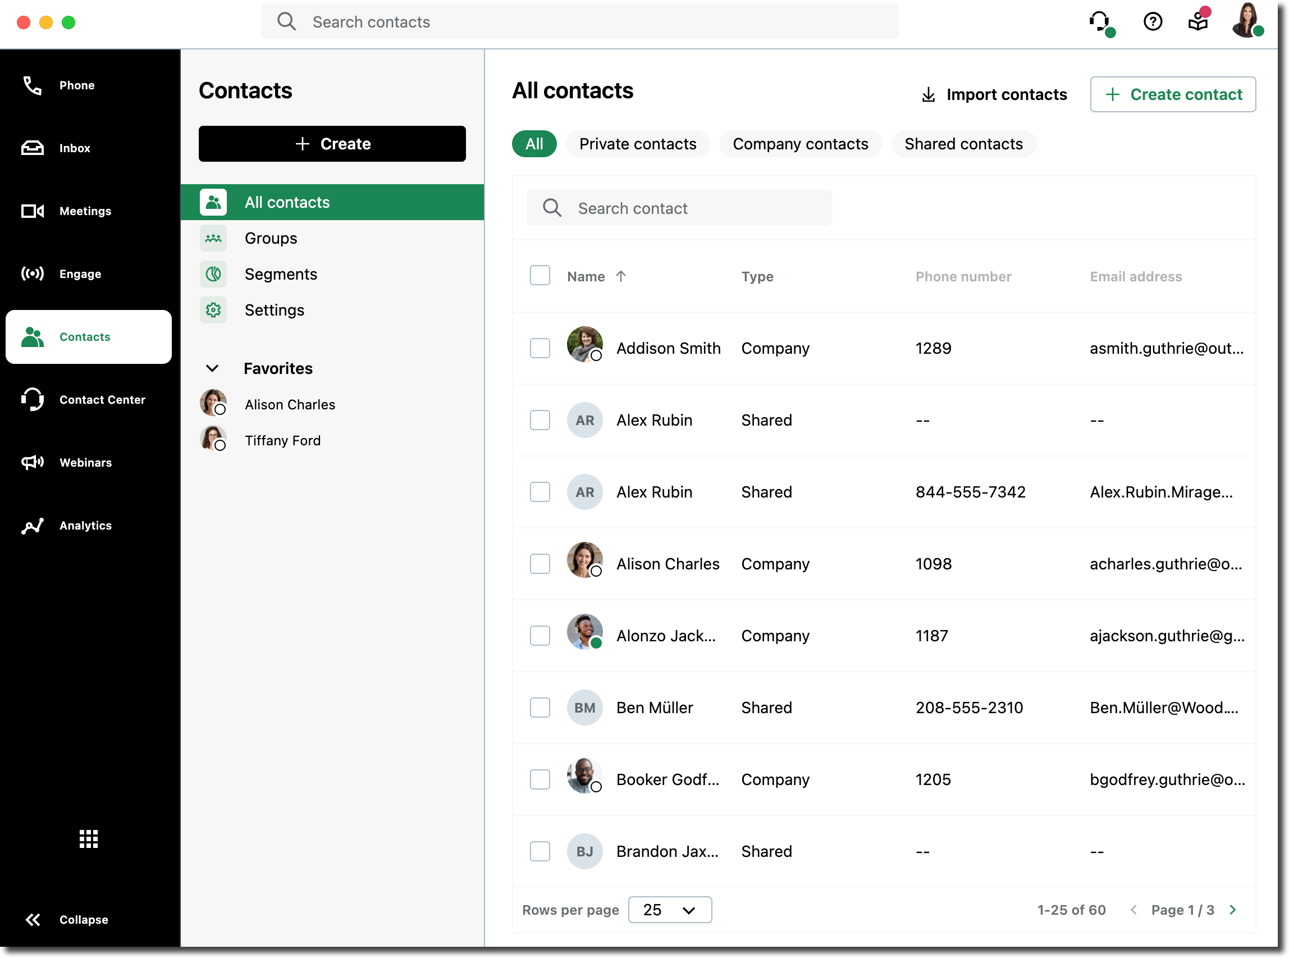Open the help question mark icon
Viewport: 1289px width, 958px height.
1153,22
